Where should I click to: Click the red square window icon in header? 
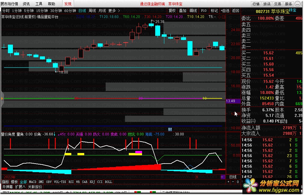(224, 17)
